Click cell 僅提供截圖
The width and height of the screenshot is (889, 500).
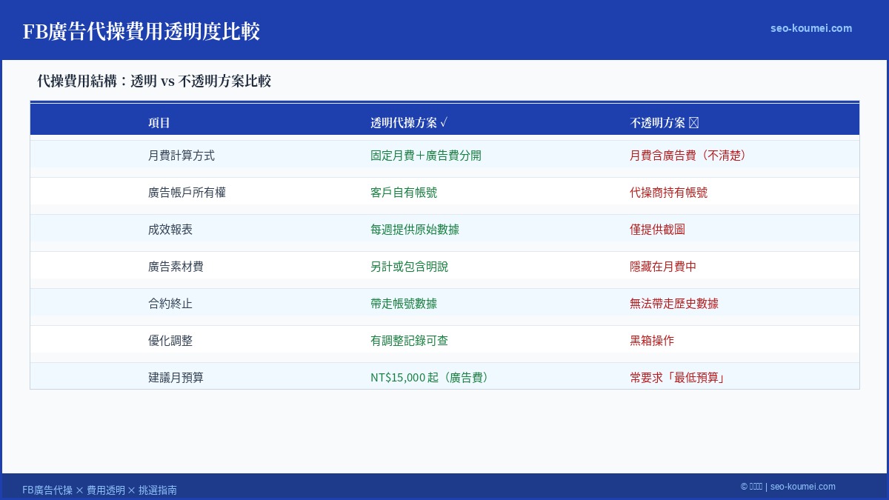click(658, 230)
